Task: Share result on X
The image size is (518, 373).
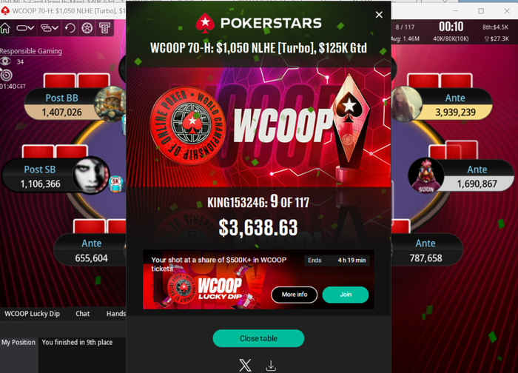Action: click(245, 366)
